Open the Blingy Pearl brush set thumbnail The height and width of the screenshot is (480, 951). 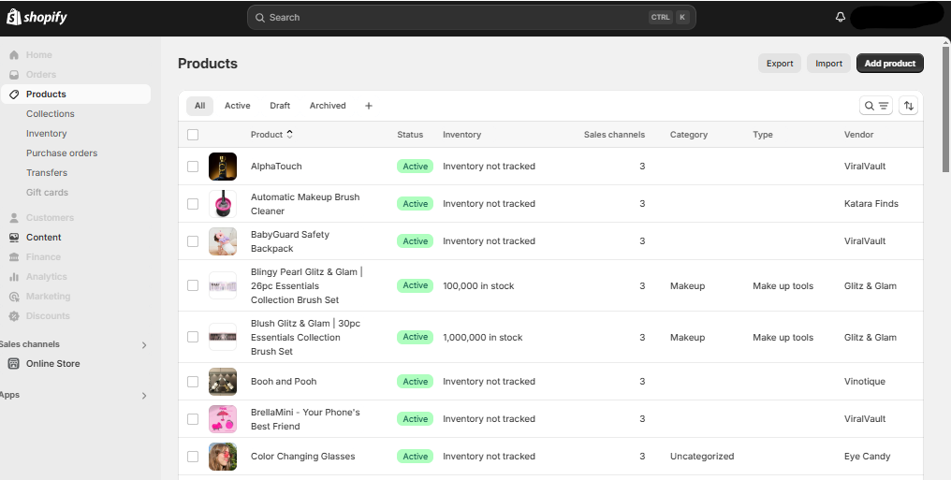[x=223, y=285]
